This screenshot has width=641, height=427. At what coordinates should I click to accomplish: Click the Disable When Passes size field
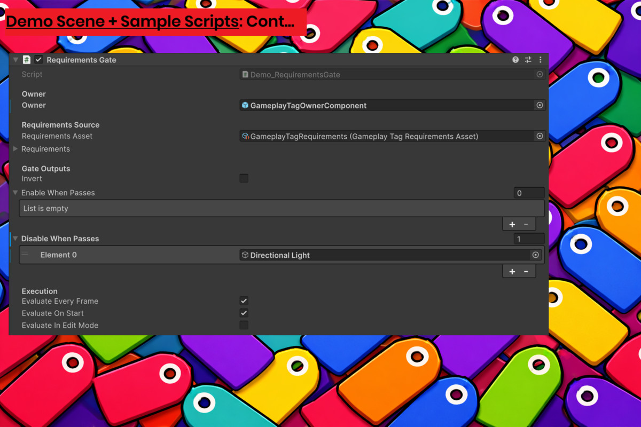tap(529, 239)
